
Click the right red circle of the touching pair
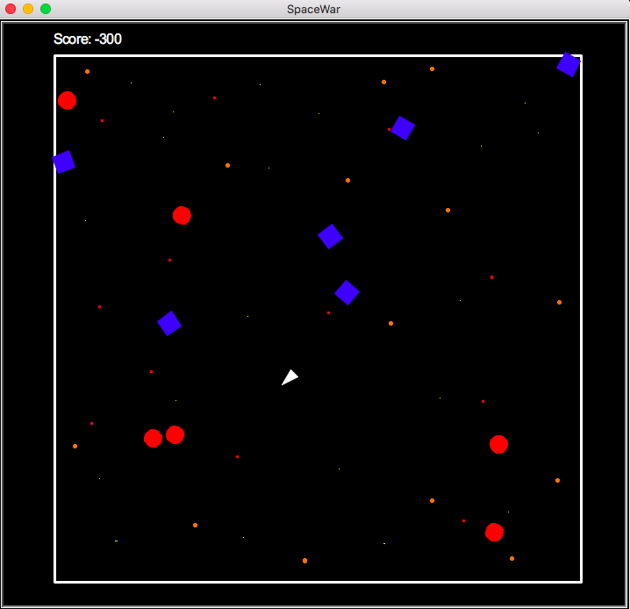pyautogui.click(x=175, y=434)
